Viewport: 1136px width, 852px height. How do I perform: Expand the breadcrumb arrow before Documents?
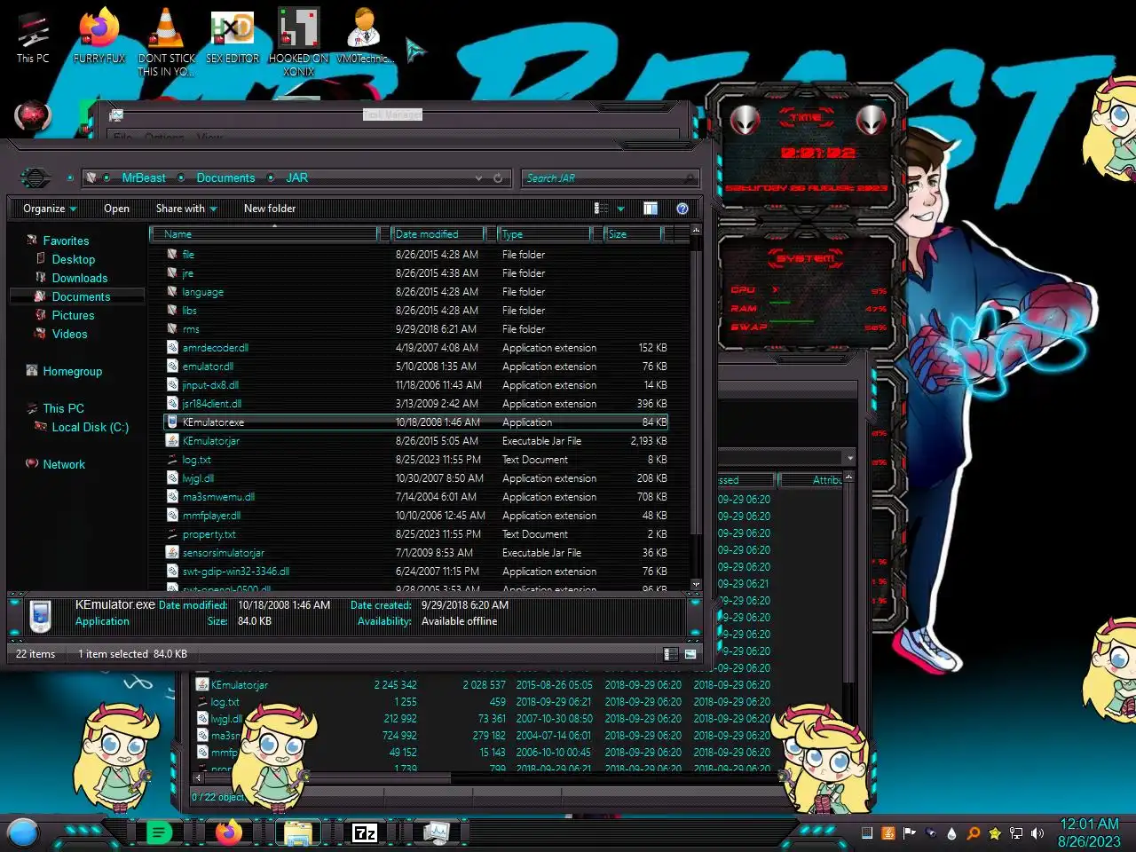(181, 178)
